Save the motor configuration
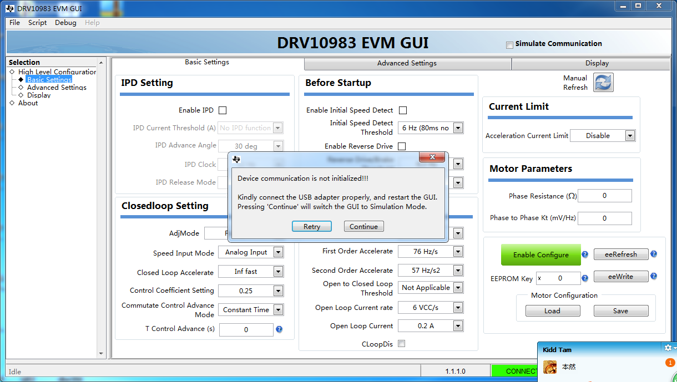This screenshot has height=382, width=677. pos(621,311)
